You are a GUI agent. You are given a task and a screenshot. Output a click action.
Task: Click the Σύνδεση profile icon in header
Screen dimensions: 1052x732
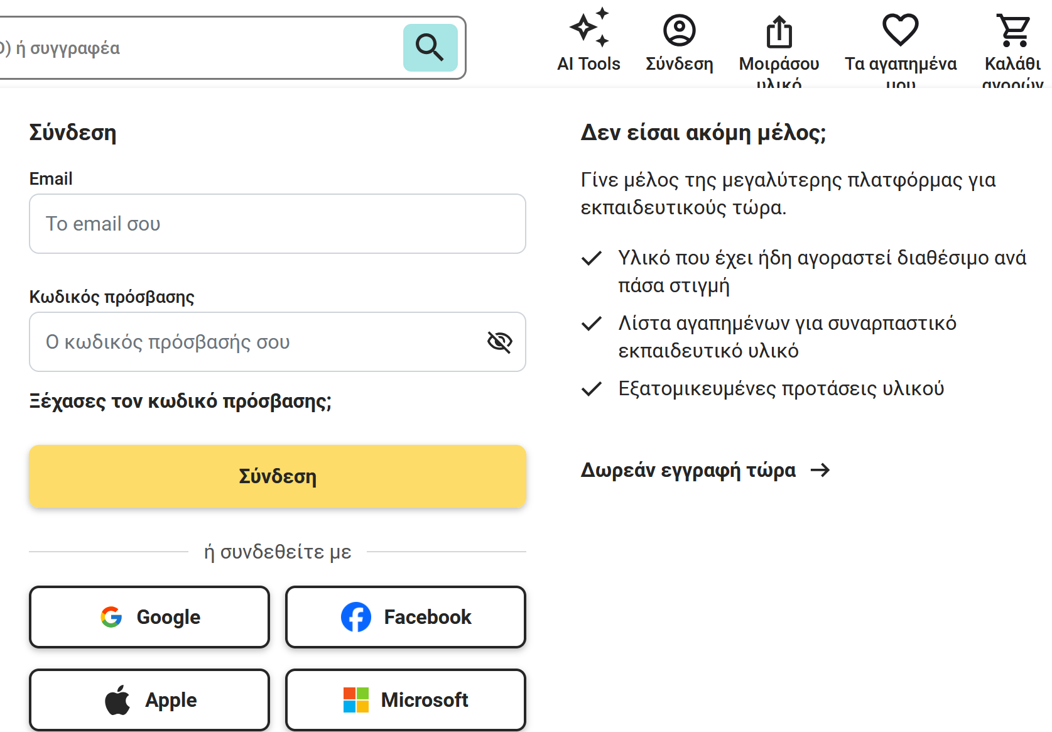[680, 30]
